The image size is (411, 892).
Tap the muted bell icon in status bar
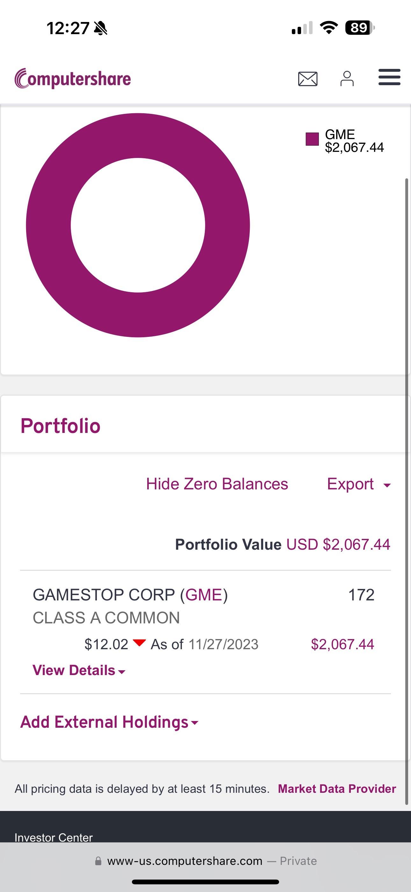coord(101,28)
